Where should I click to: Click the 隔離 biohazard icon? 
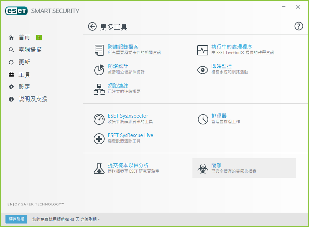(203, 169)
